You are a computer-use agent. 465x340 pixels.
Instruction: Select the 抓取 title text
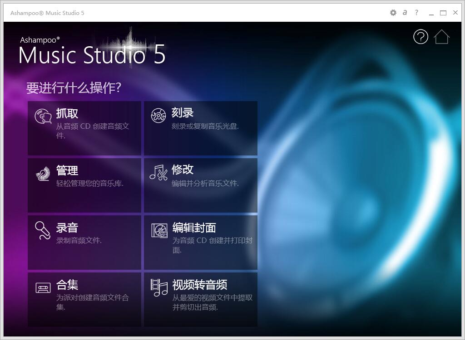click(67, 113)
